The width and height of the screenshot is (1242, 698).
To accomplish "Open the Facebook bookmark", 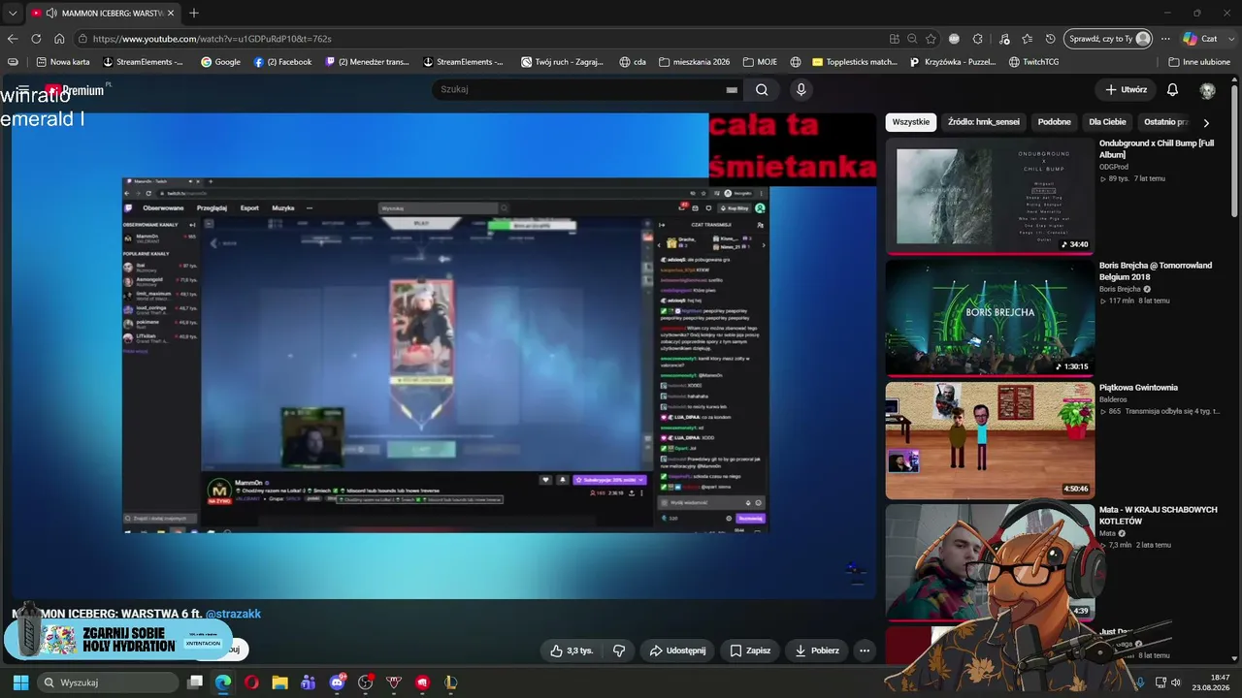I will click(282, 62).
